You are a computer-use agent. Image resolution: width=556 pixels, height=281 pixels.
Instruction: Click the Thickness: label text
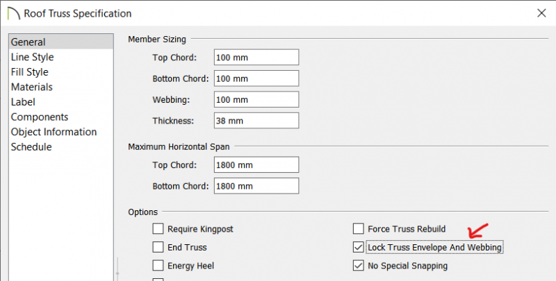coord(173,121)
